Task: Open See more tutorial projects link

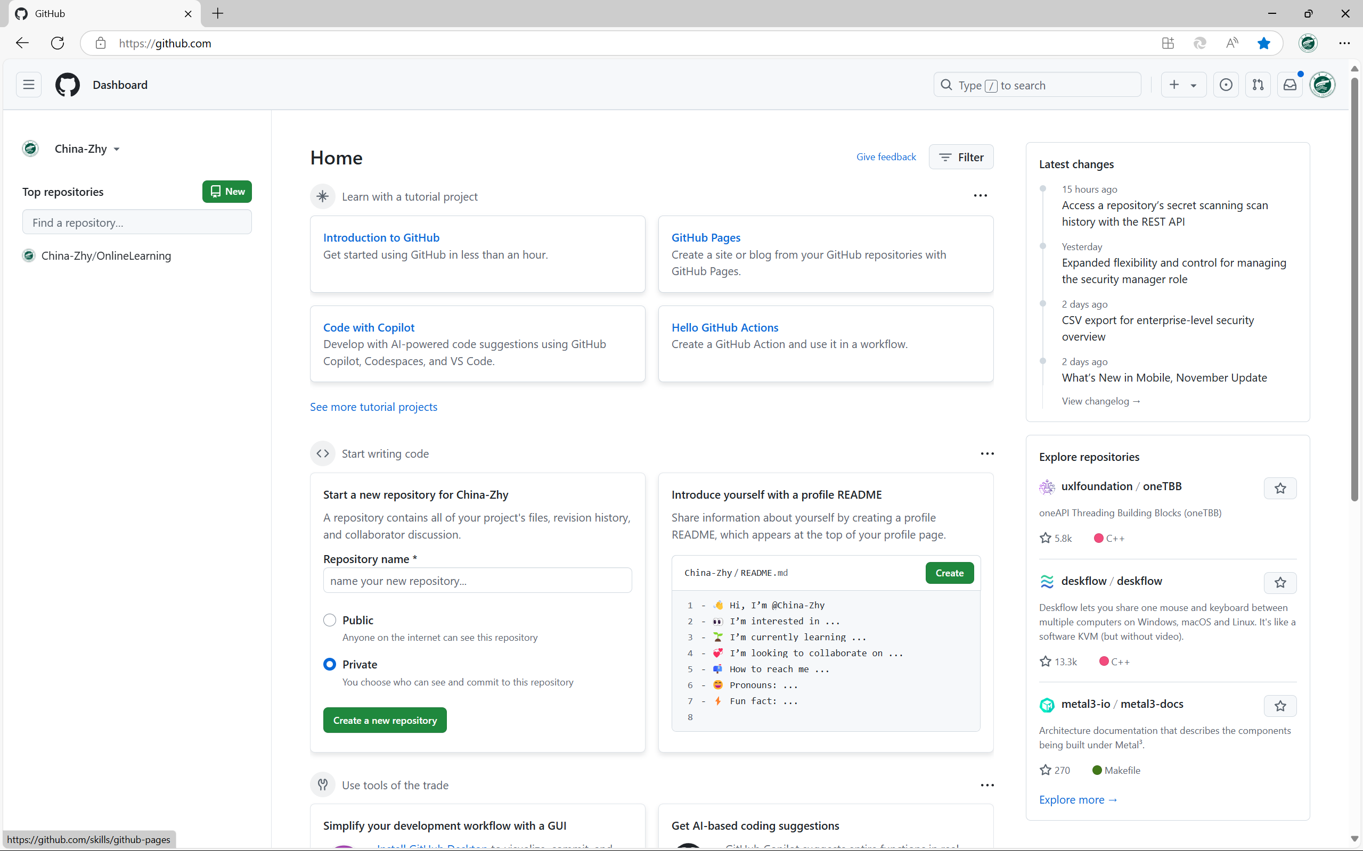Action: (373, 407)
